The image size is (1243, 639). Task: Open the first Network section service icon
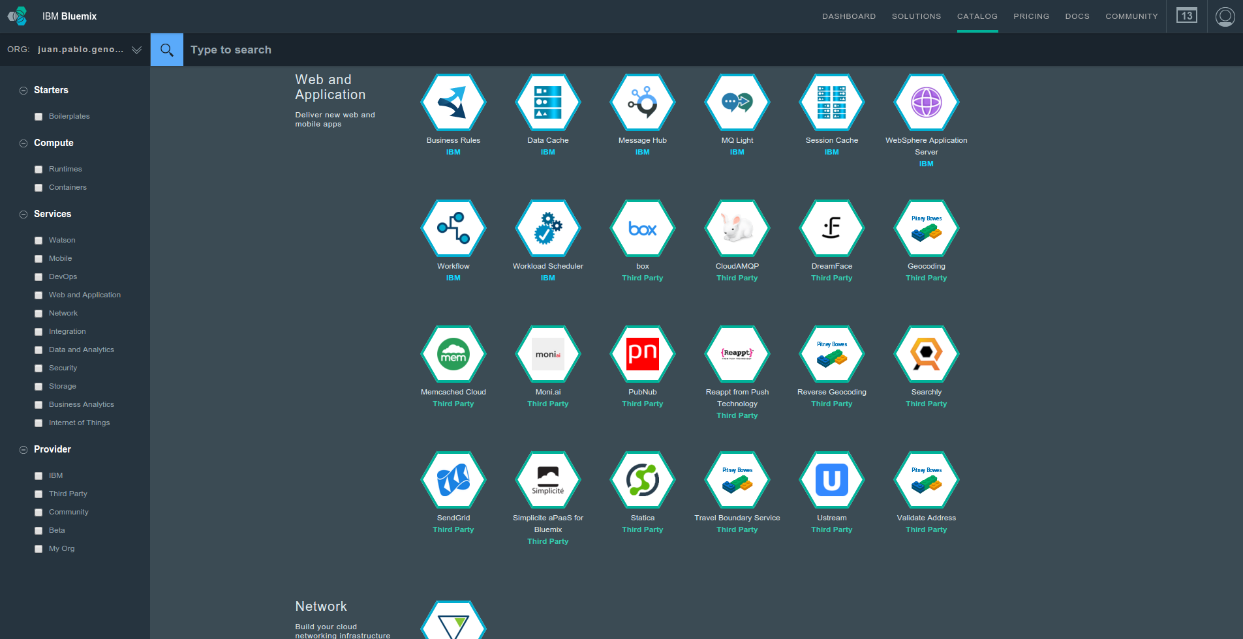click(453, 621)
